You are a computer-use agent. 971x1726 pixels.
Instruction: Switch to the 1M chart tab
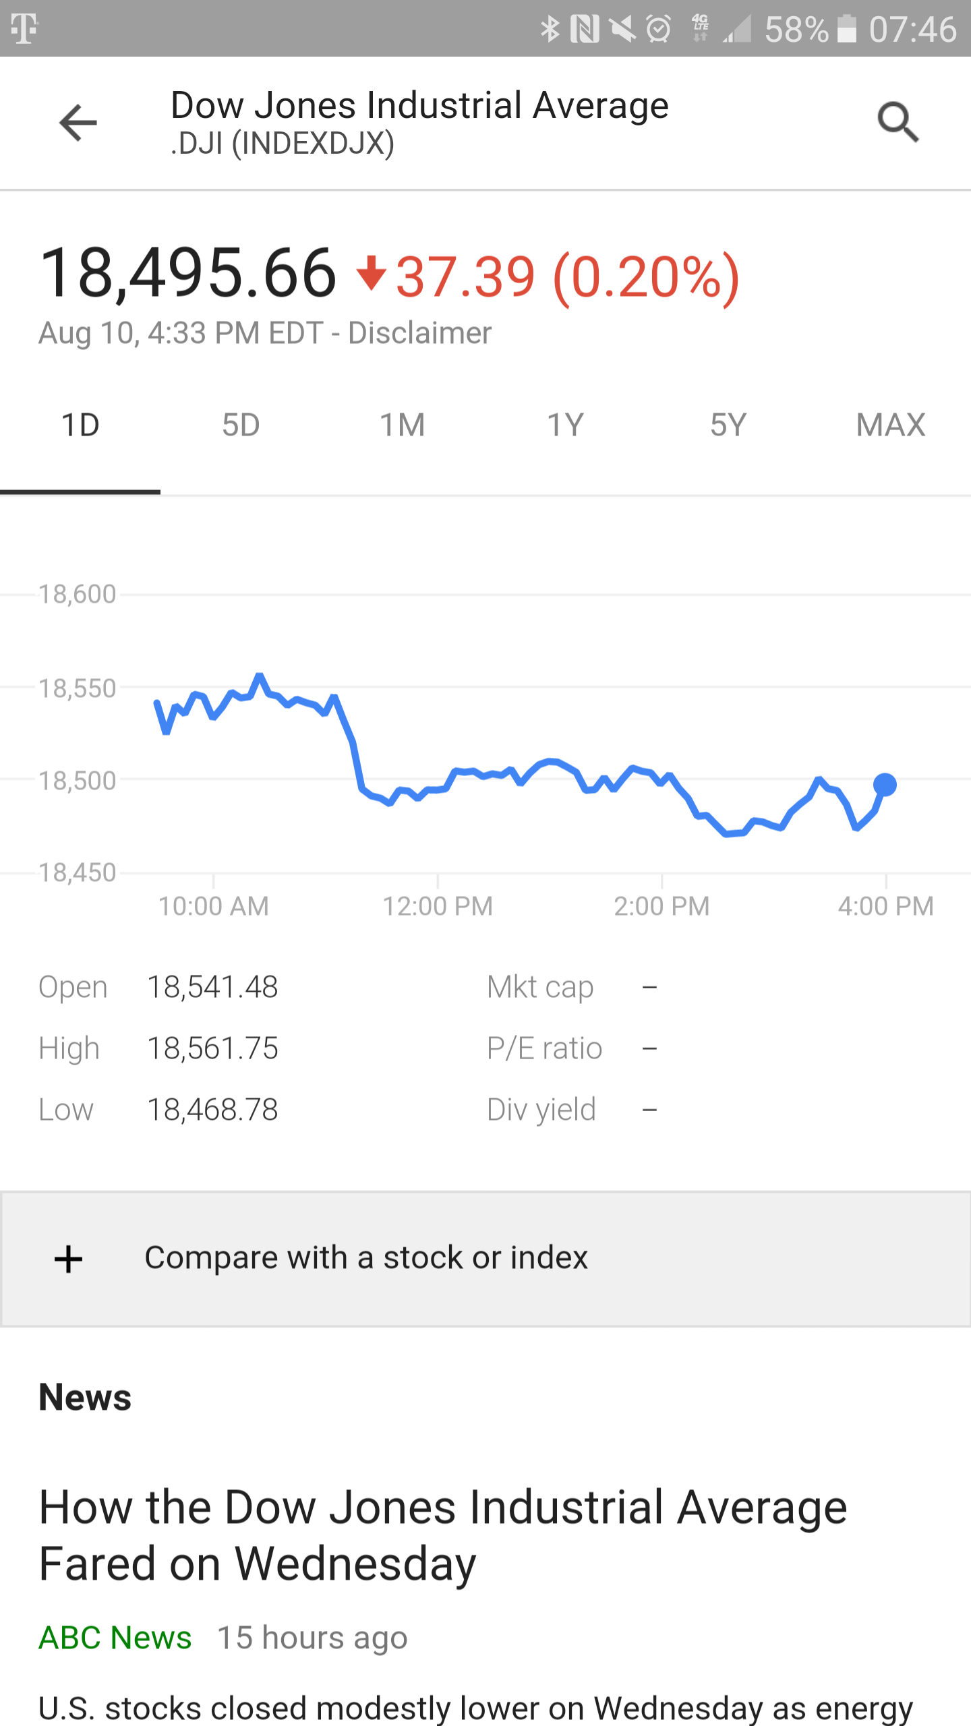(403, 425)
